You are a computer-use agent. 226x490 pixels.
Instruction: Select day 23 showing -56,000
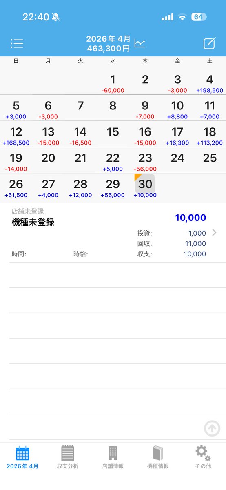[x=145, y=162]
